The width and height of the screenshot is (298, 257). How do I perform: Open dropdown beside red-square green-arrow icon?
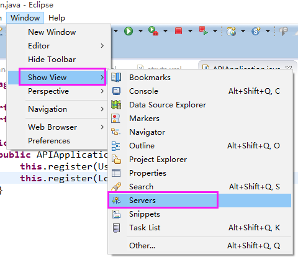tap(215, 31)
